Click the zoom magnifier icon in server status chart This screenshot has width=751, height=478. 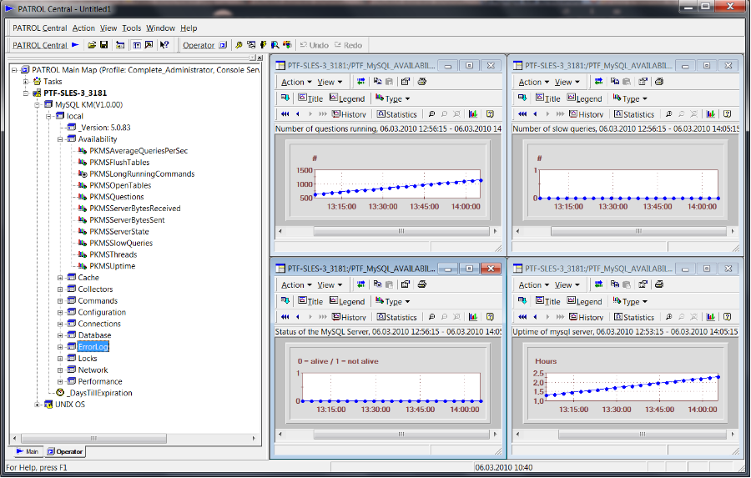(431, 317)
